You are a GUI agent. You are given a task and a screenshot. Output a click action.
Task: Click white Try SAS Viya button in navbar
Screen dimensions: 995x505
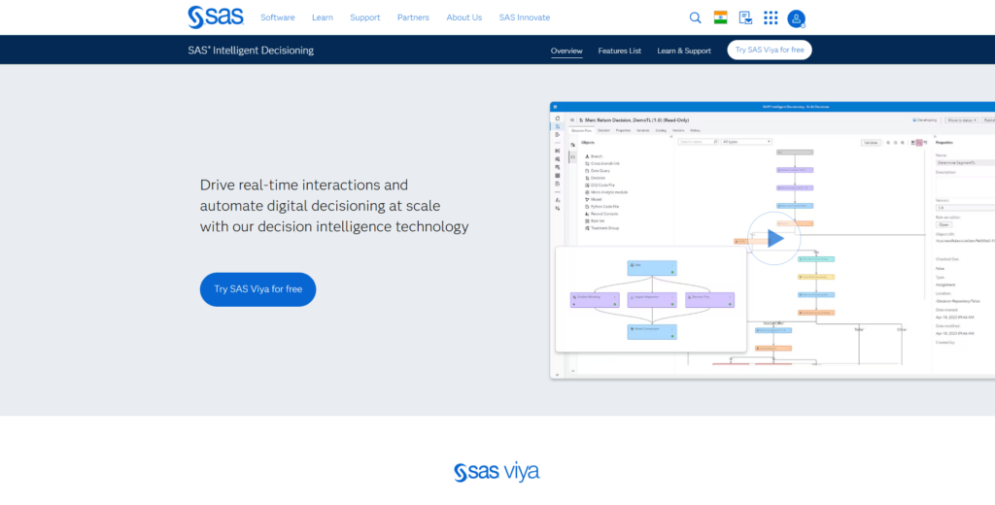[x=770, y=50]
